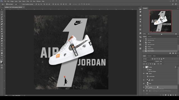Screen dimensions: 179x100
Task: Open the foreground color swatch
Action: [1, 62]
